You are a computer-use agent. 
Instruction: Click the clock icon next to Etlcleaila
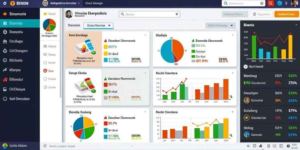5,60
